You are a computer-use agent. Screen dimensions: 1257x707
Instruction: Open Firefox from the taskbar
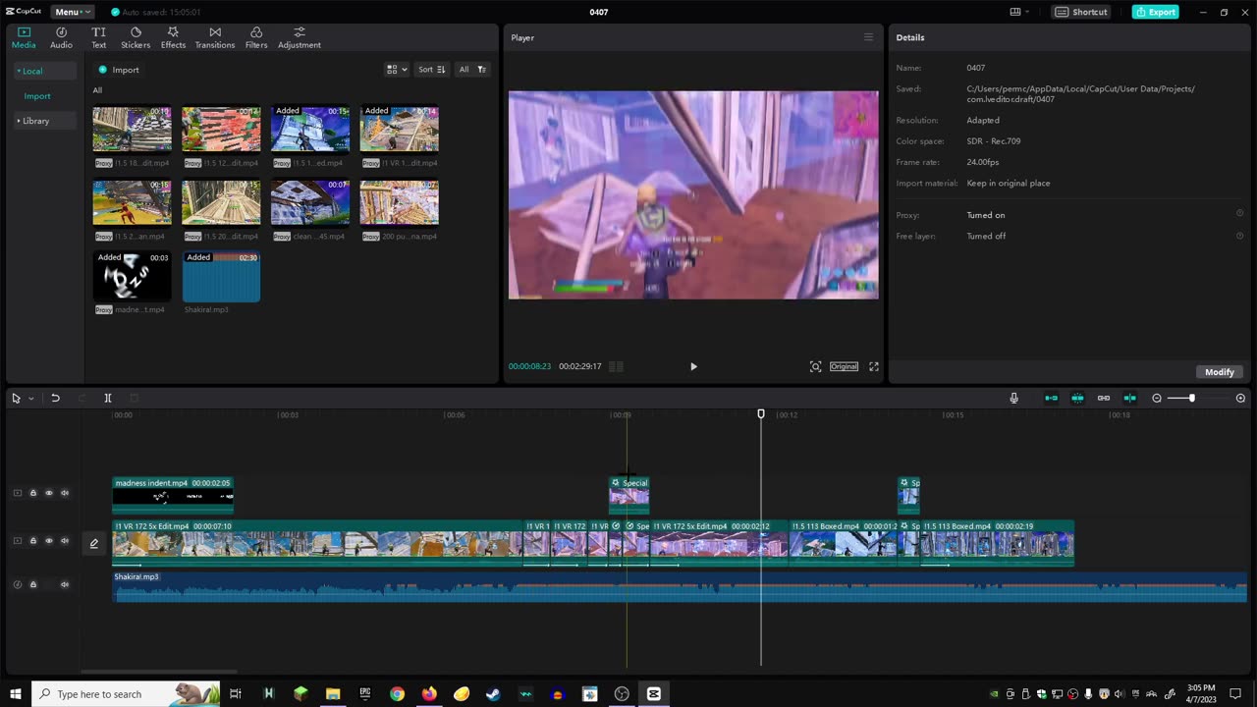[x=429, y=694]
